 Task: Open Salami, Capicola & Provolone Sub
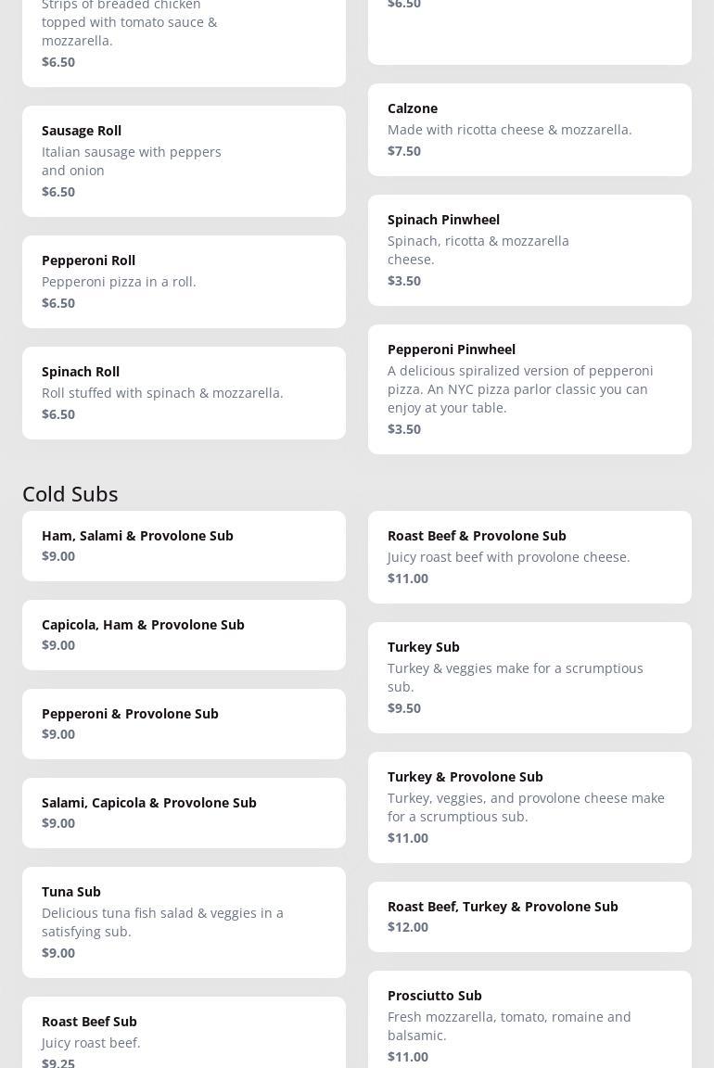(184, 813)
